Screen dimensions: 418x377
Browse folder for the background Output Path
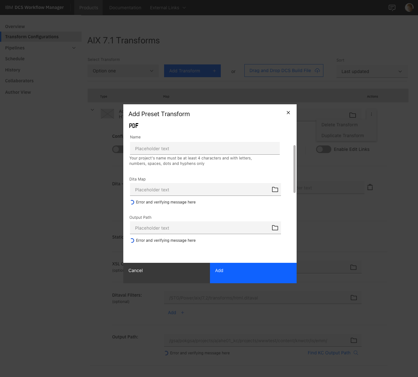(354, 340)
